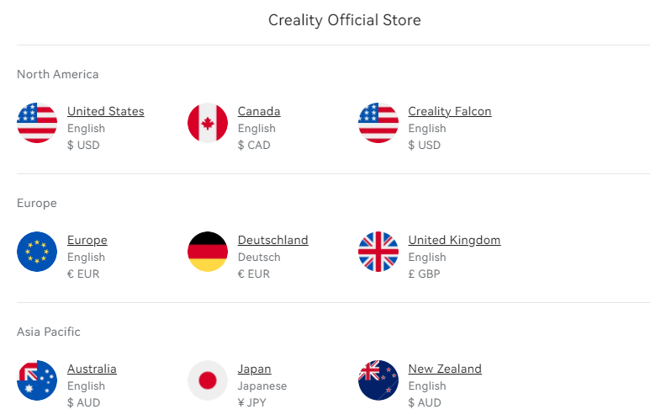Open the United Kingdom store link
Viewport: 650px width, 420px height.
point(454,240)
